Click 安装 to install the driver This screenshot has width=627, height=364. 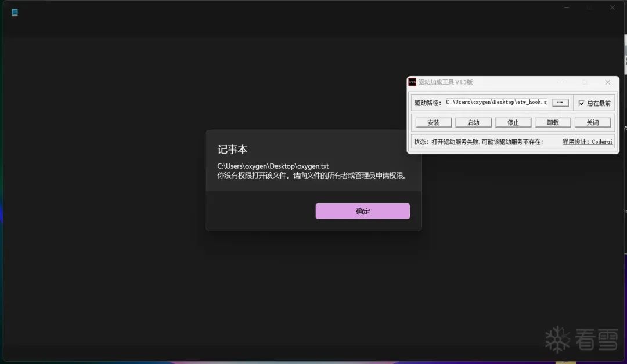pyautogui.click(x=433, y=122)
